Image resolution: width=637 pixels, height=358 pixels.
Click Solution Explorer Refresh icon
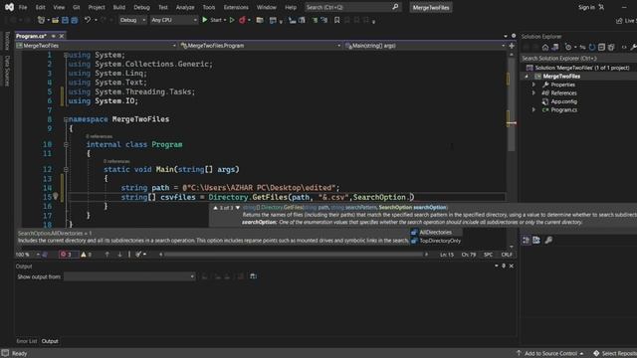pos(592,48)
